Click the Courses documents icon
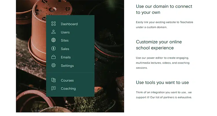 (x=54, y=80)
